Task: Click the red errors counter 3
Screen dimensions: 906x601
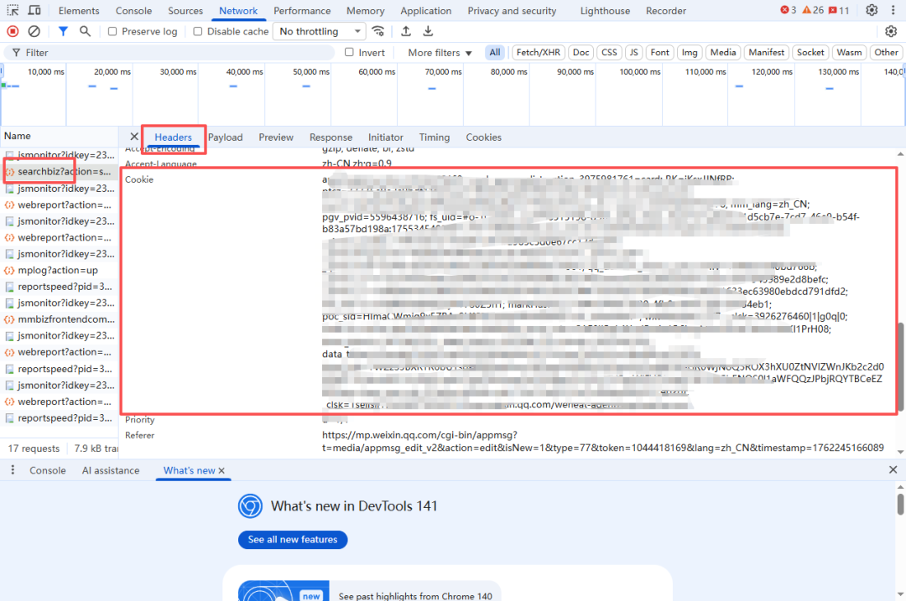Action: pos(788,10)
